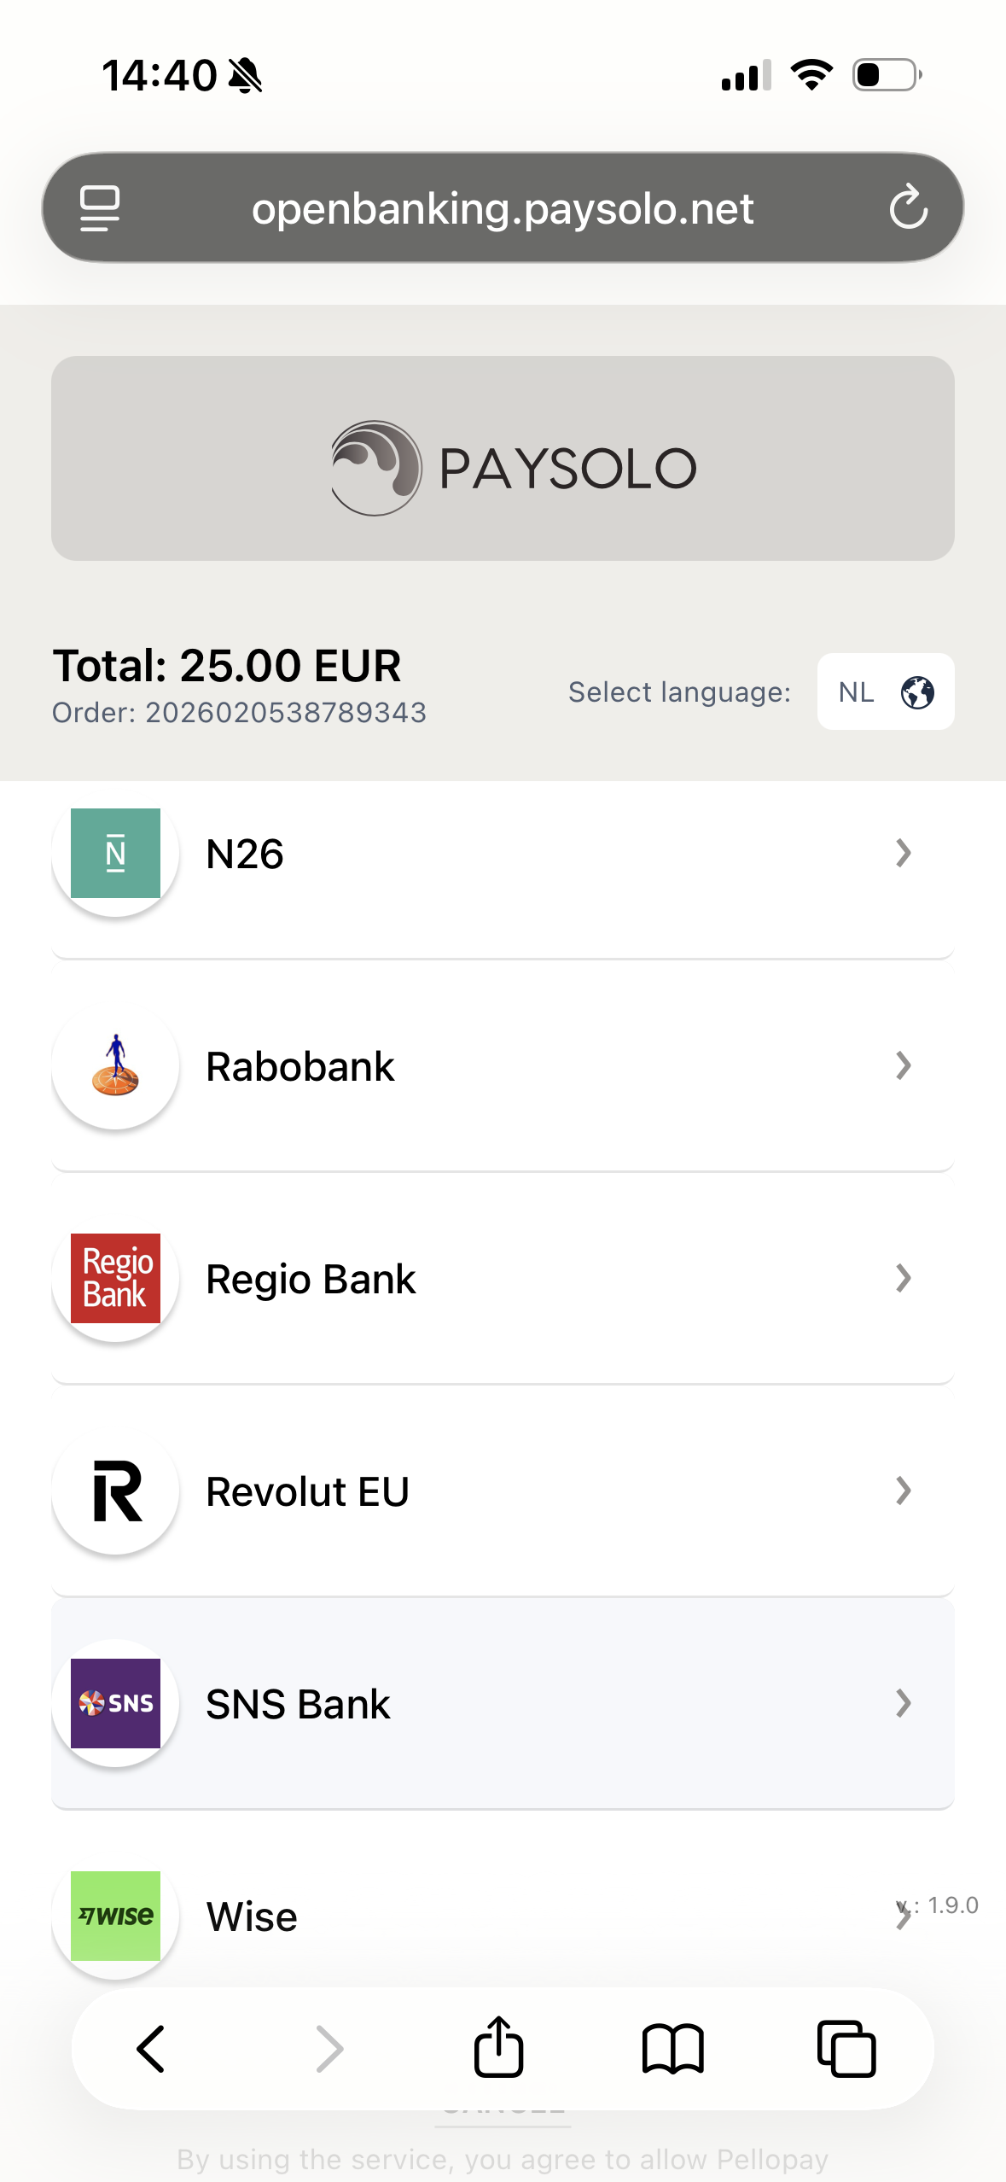Expand the N26 row chevron

click(x=903, y=853)
